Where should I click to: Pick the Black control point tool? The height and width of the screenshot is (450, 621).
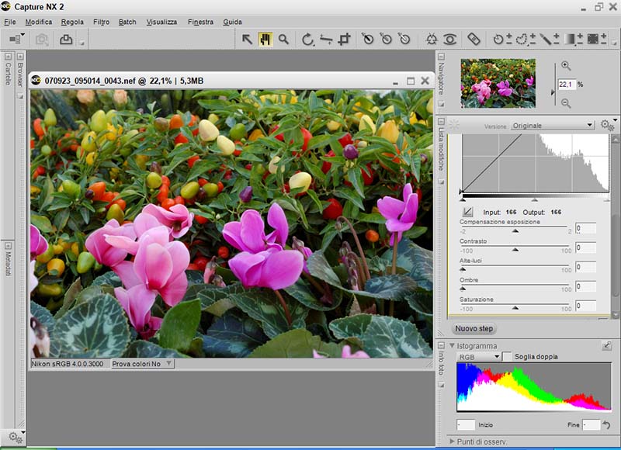pos(367,39)
